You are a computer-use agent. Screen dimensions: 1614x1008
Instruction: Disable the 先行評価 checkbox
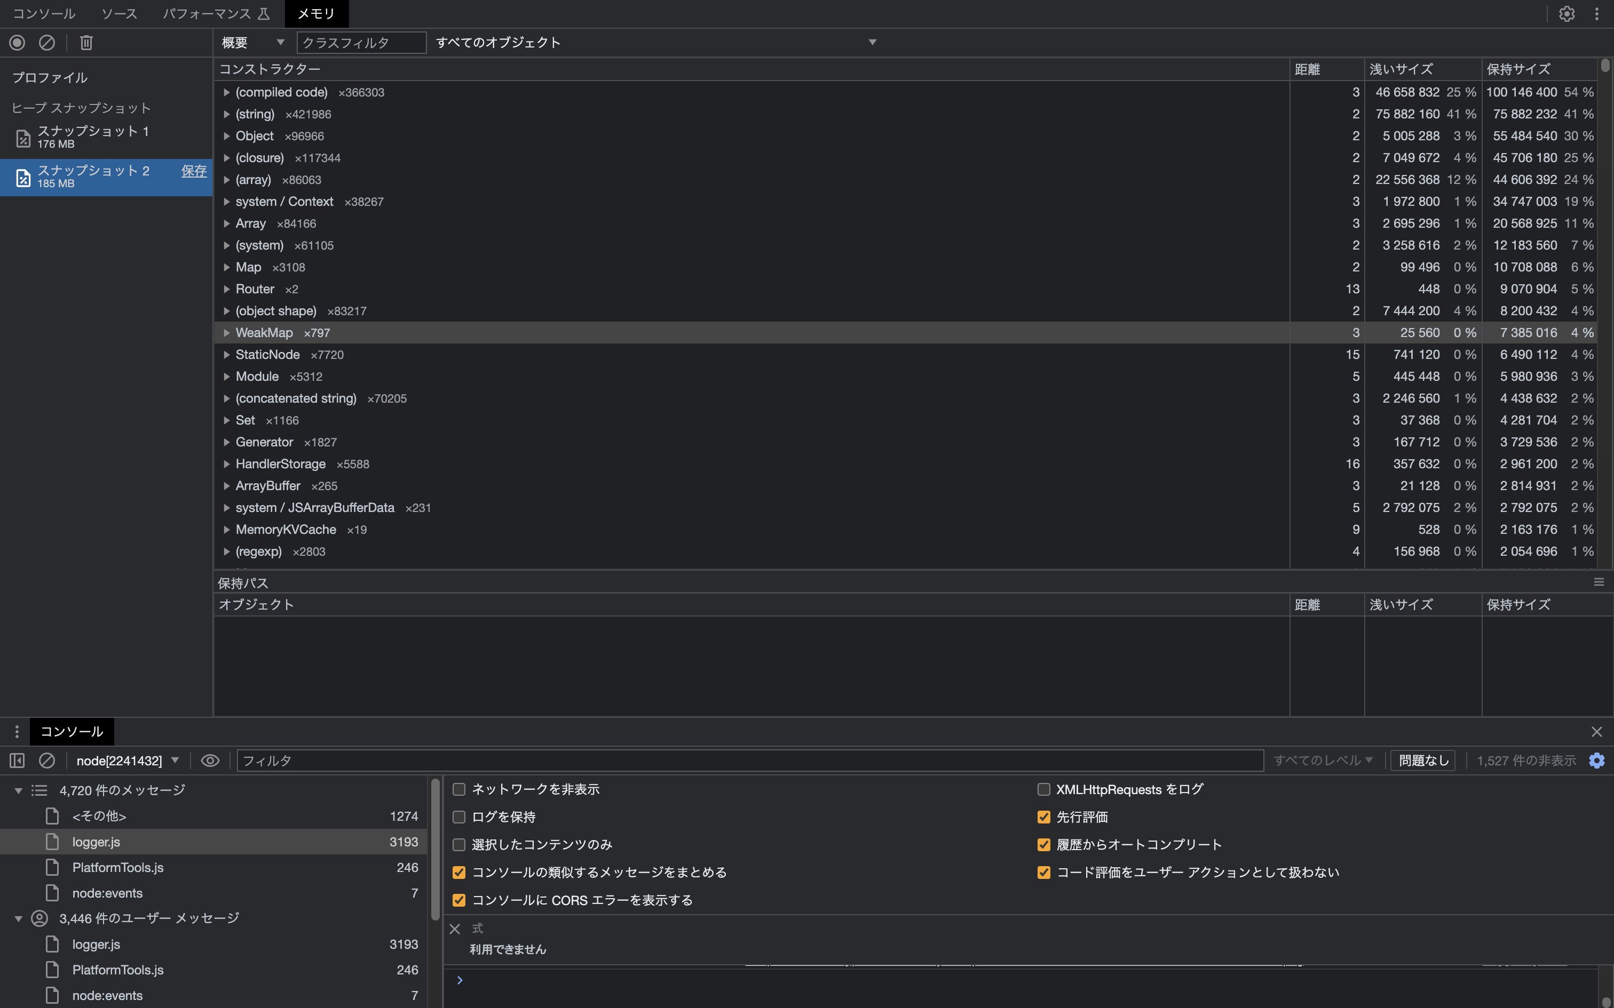click(1043, 816)
